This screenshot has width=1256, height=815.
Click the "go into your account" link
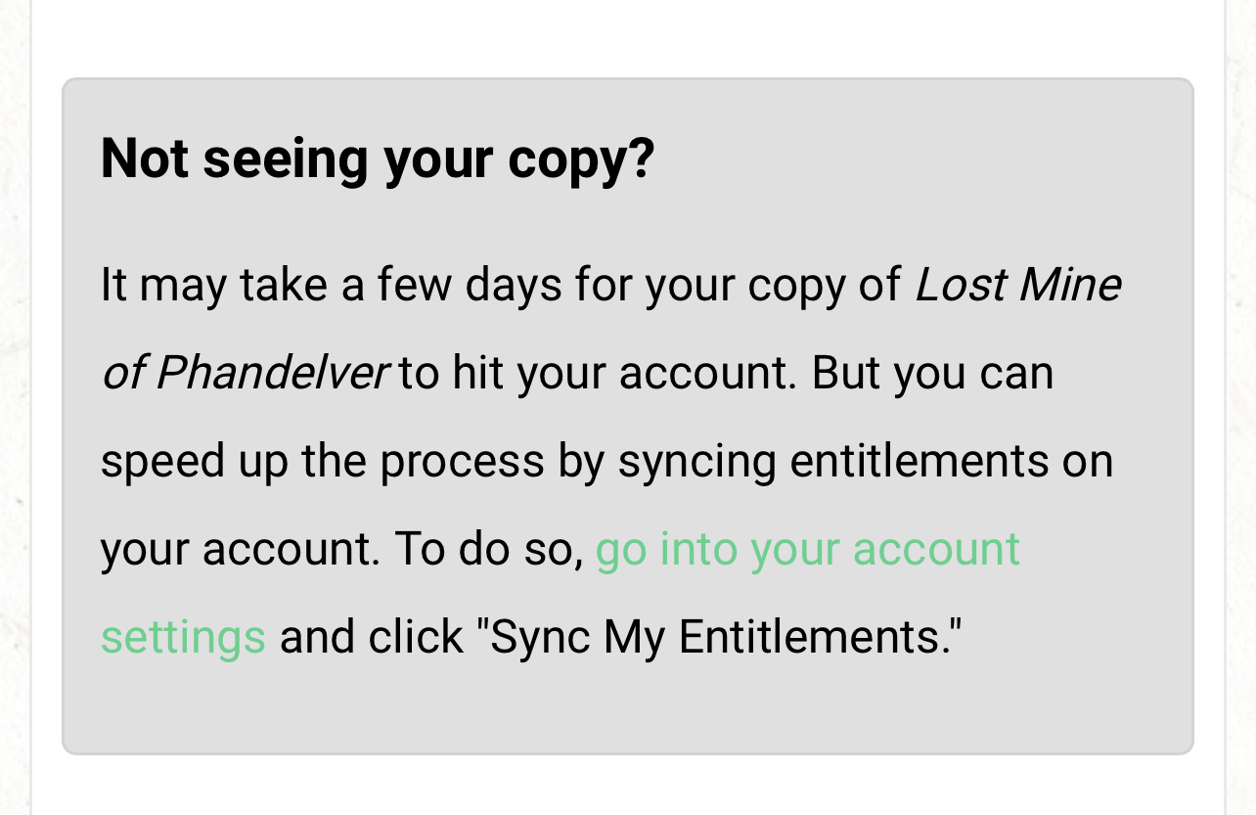(x=807, y=549)
